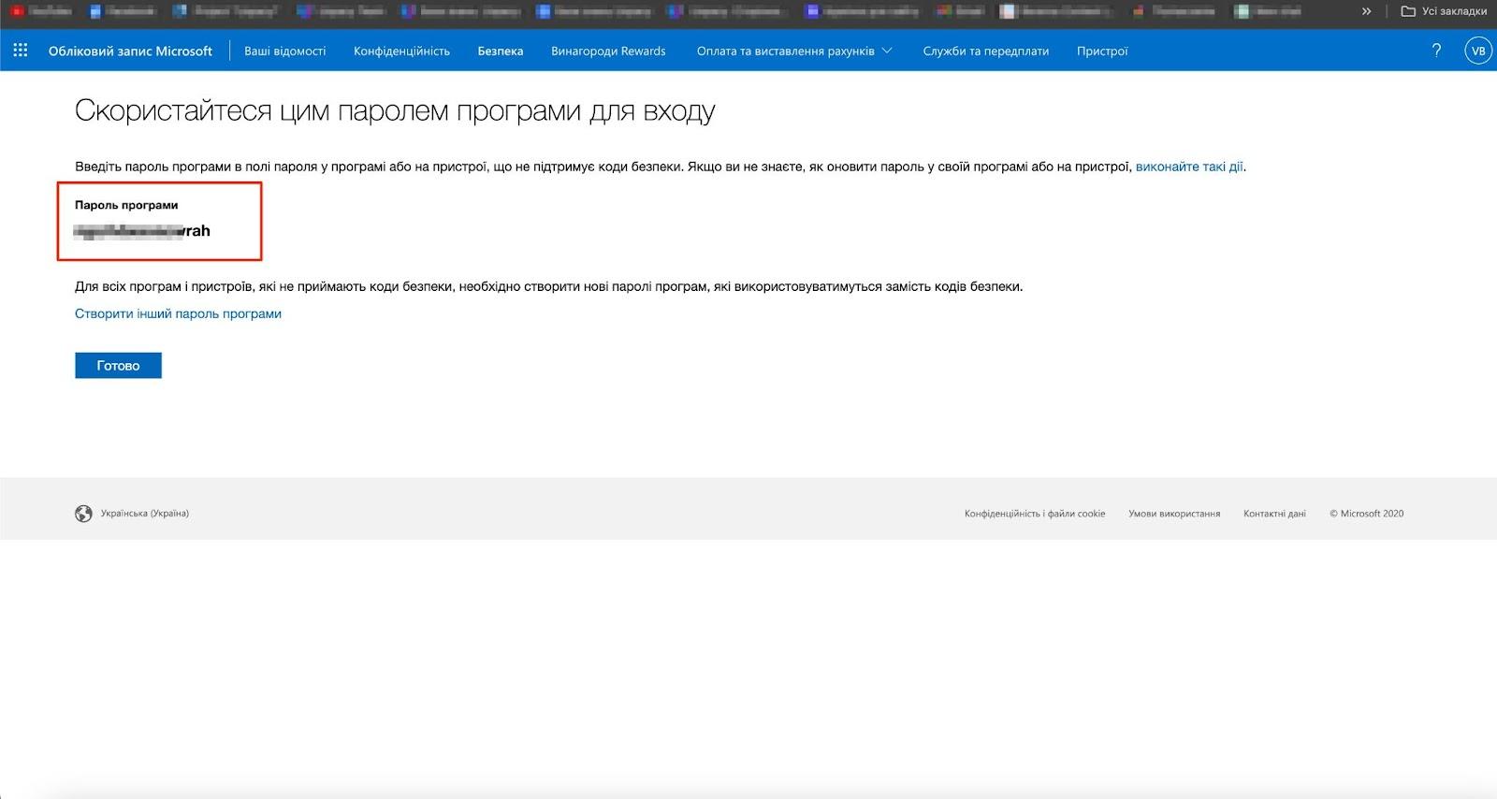Expand Оплата та виставлення рахунків dropdown
Viewport: 1497px width, 799px height.
(x=794, y=51)
